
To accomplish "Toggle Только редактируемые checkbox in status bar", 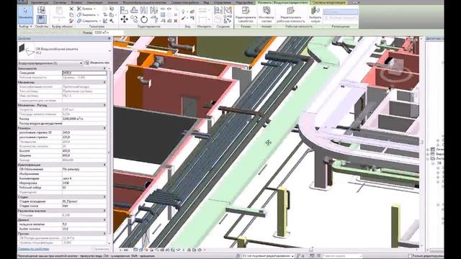I will click(x=411, y=256).
